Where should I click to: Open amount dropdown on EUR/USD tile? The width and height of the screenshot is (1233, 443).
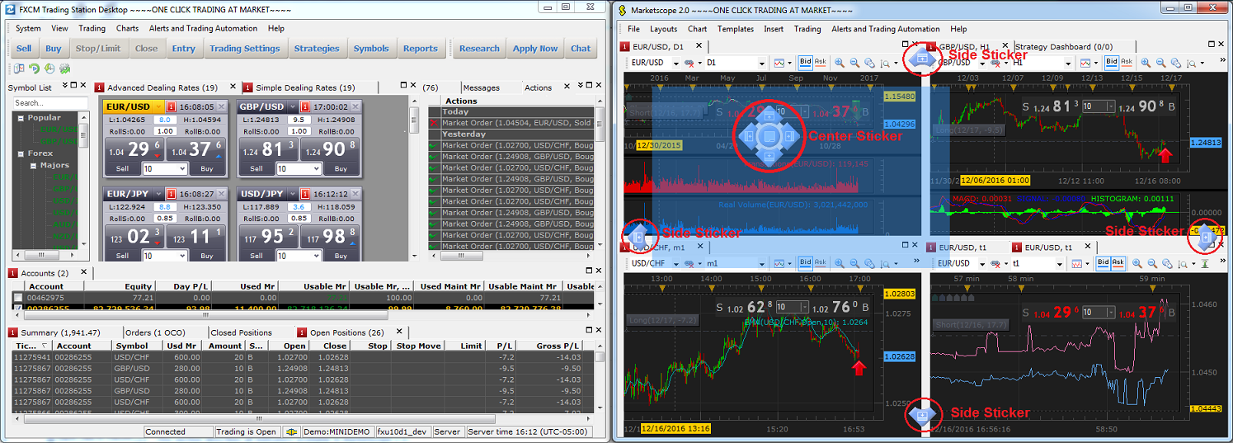(181, 169)
